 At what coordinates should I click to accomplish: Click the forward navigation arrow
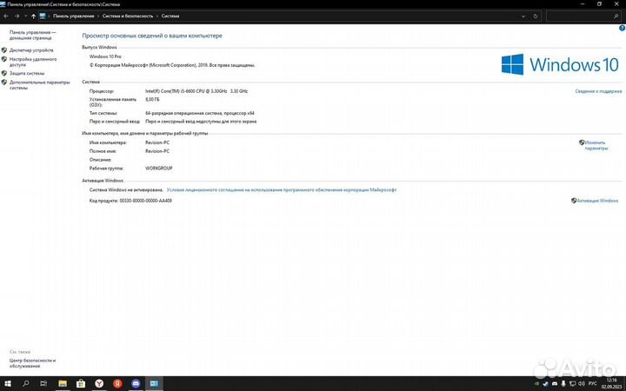(x=17, y=16)
